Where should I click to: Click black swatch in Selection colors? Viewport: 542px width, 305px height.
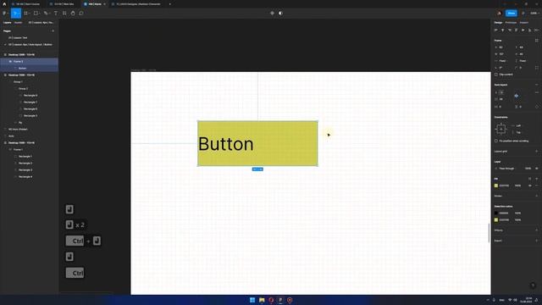pos(496,213)
